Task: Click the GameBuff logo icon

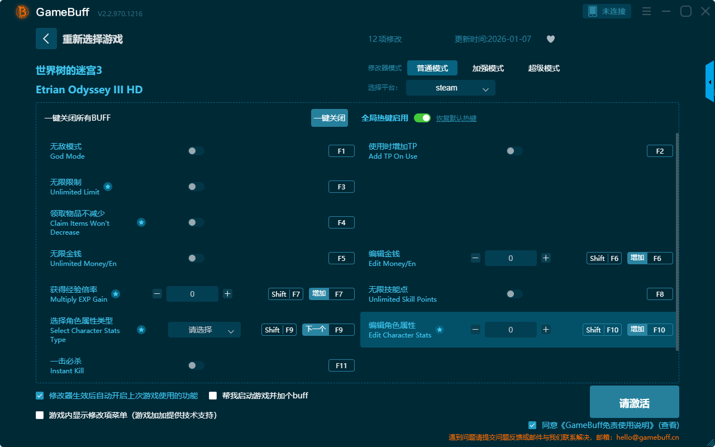Action: pos(22,12)
